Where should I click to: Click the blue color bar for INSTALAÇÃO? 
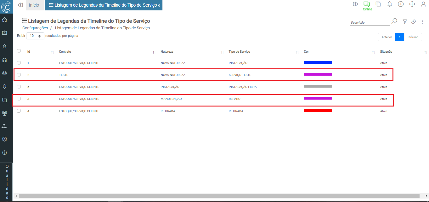click(x=318, y=62)
